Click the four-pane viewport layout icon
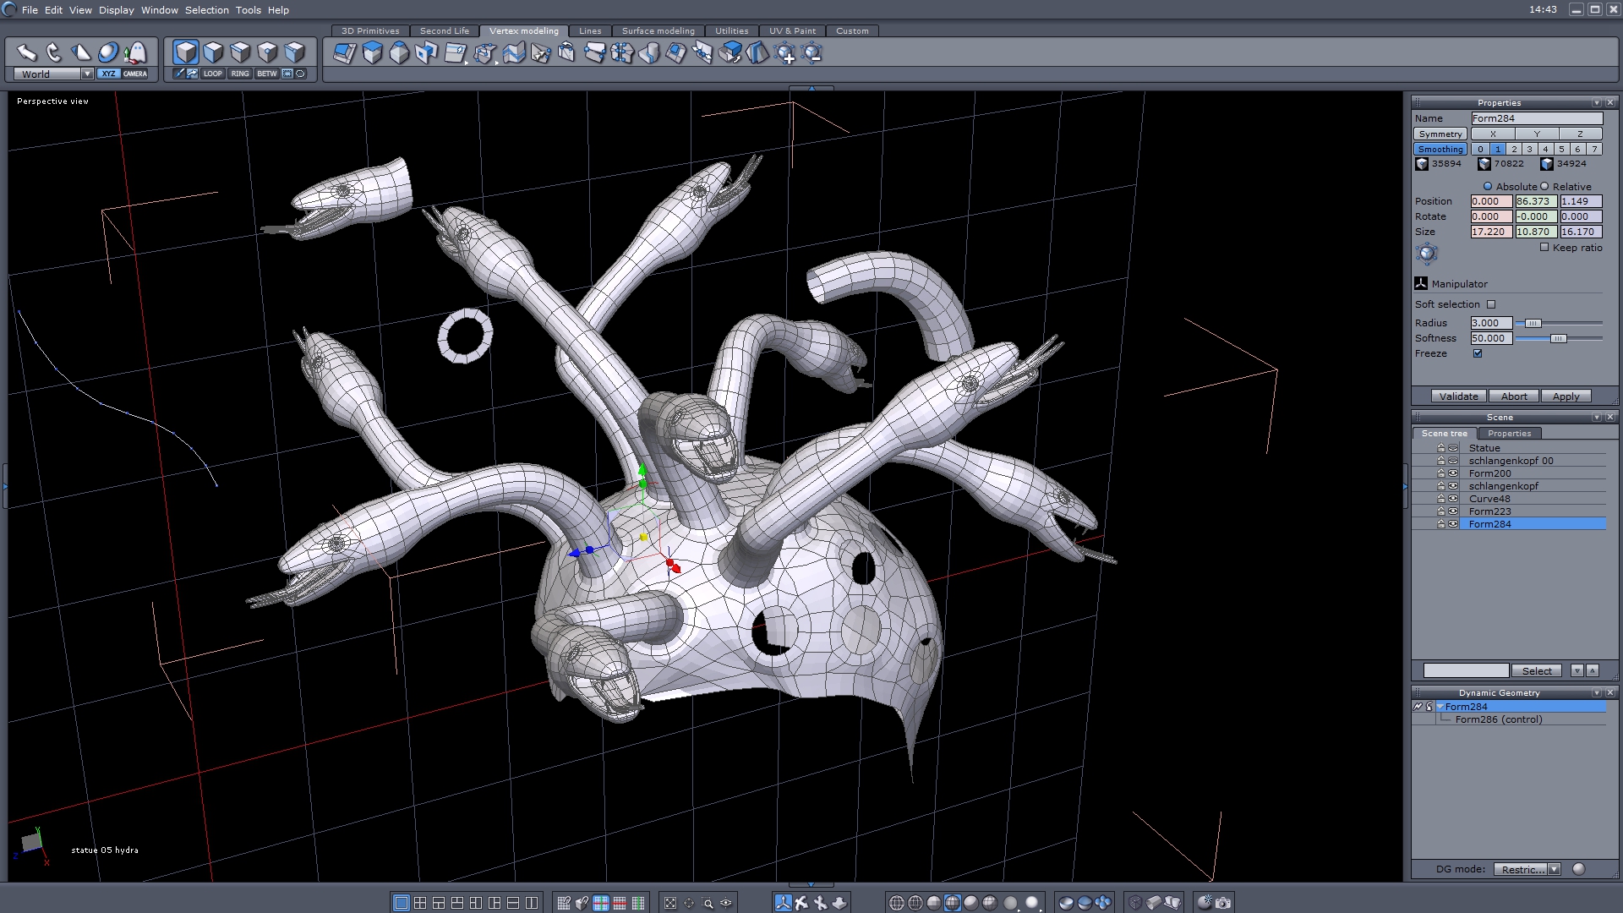The width and height of the screenshot is (1623, 913). (420, 903)
